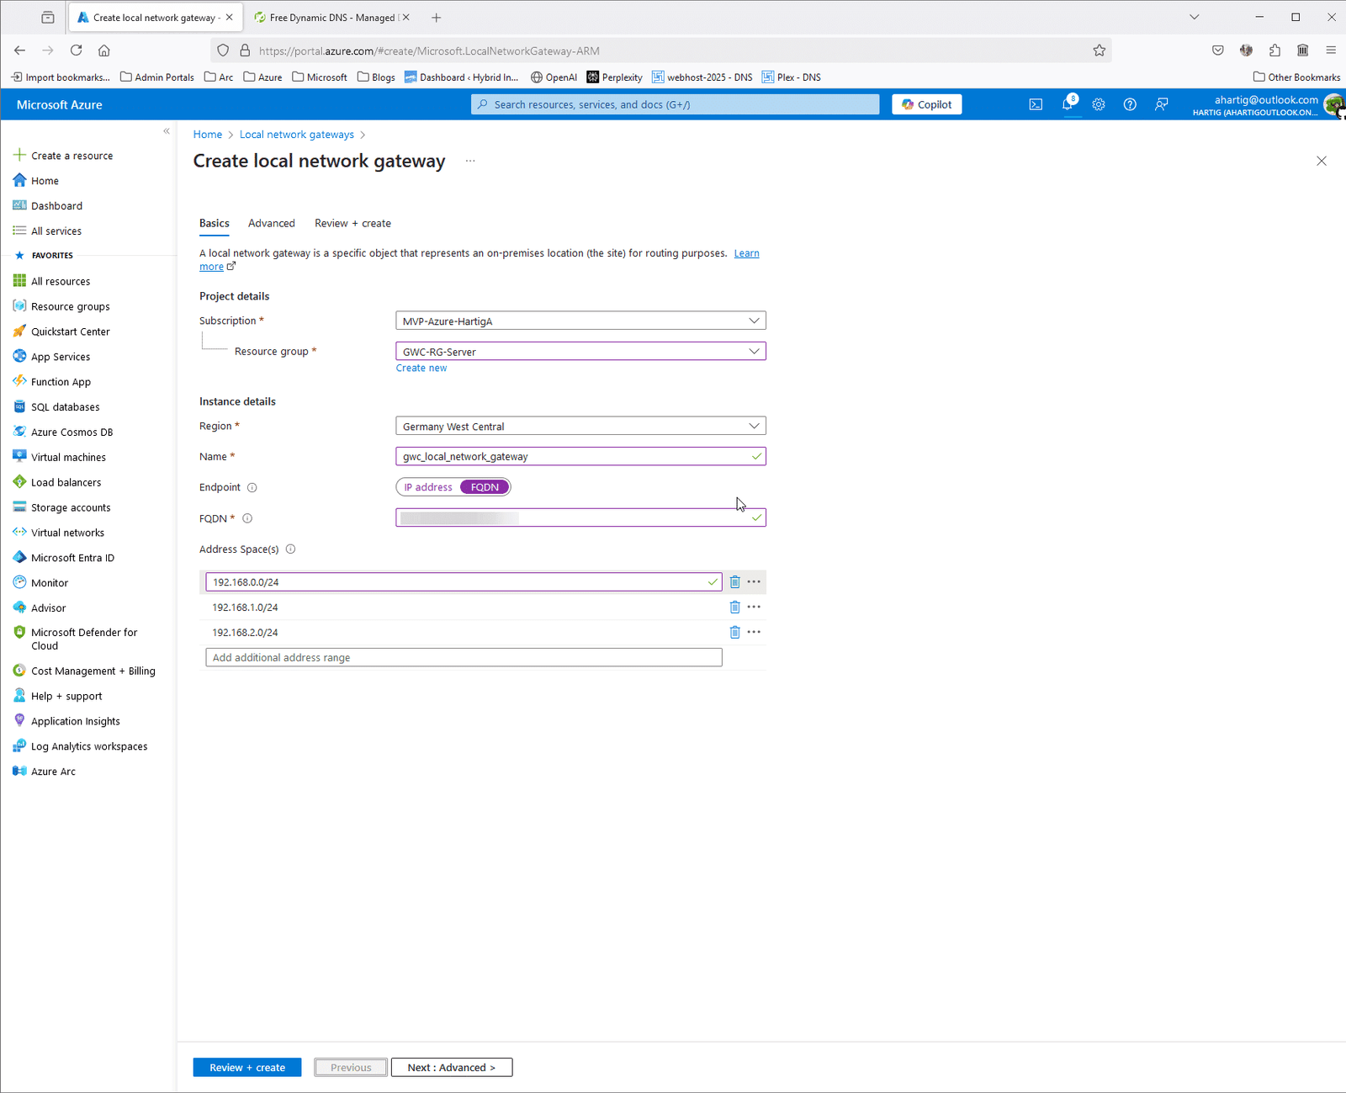The image size is (1346, 1093).
Task: Launch Copilot from the top bar
Action: coord(926,104)
